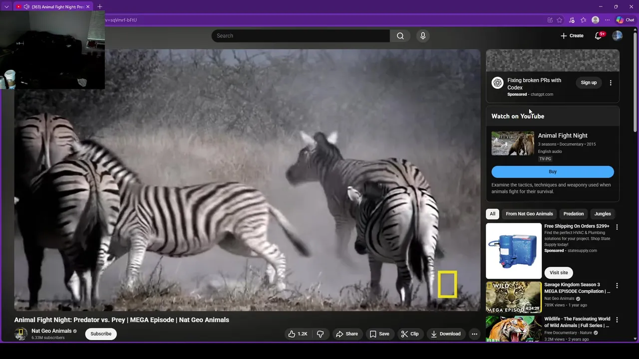Click the search magnifier button
This screenshot has width=639, height=359.
click(400, 36)
